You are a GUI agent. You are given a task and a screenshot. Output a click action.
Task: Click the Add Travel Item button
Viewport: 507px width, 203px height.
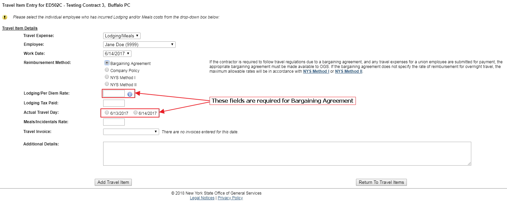[113, 182]
